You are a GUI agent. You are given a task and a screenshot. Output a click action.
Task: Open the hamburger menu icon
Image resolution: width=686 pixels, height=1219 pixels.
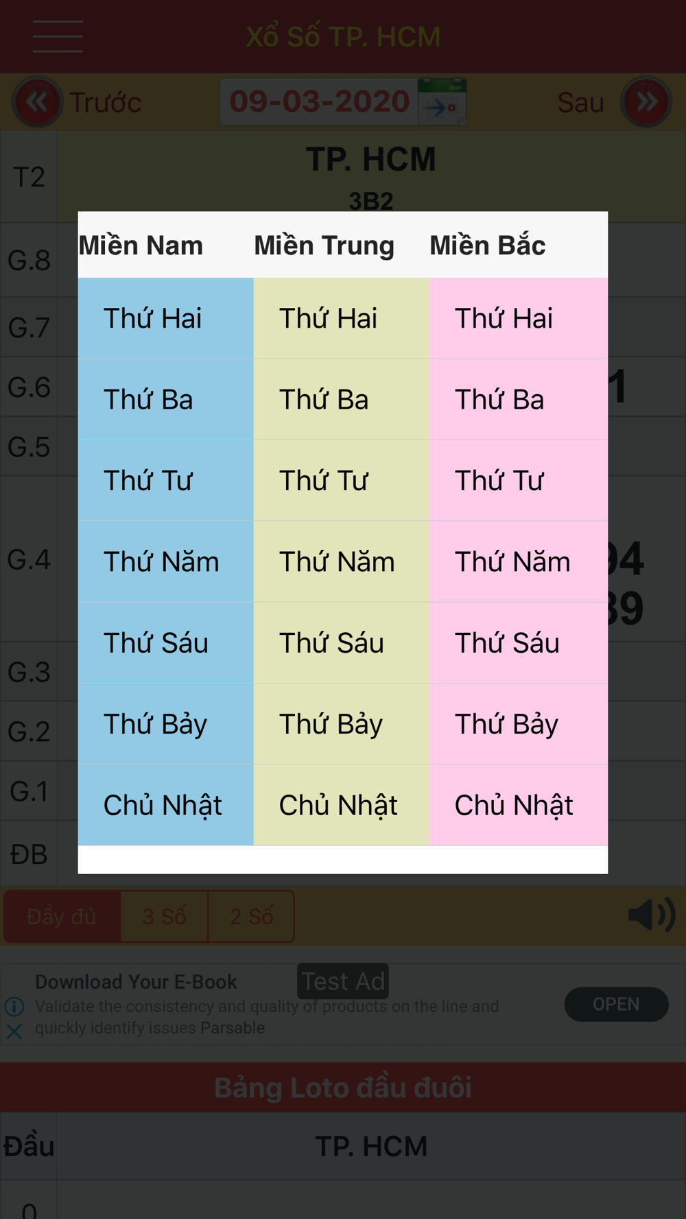[x=58, y=36]
